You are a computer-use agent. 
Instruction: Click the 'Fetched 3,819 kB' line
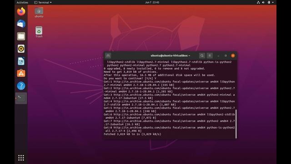pyautogui.click(x=132, y=134)
